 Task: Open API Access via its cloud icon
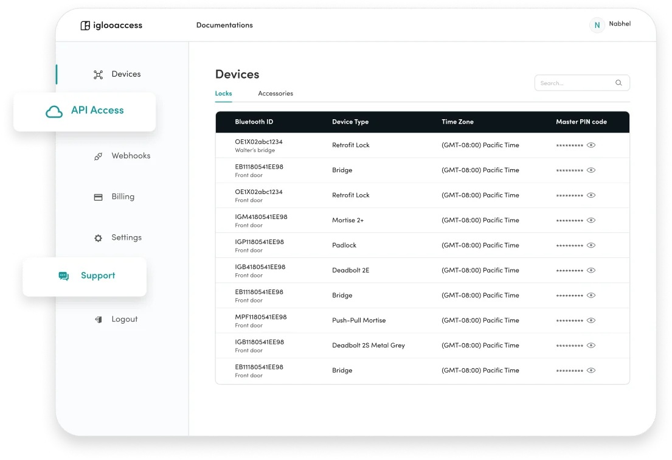pyautogui.click(x=54, y=112)
